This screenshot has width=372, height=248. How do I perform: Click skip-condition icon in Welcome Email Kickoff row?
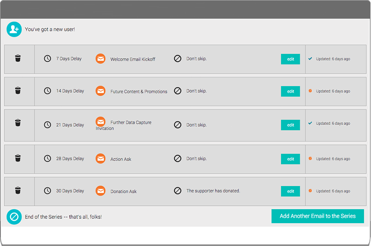(x=177, y=58)
